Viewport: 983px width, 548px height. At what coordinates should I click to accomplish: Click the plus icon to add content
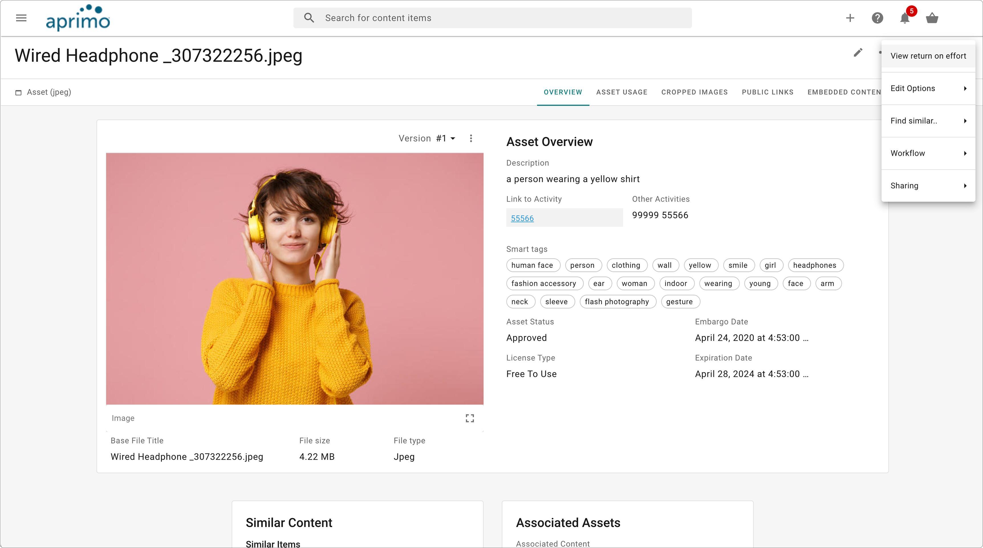point(850,18)
